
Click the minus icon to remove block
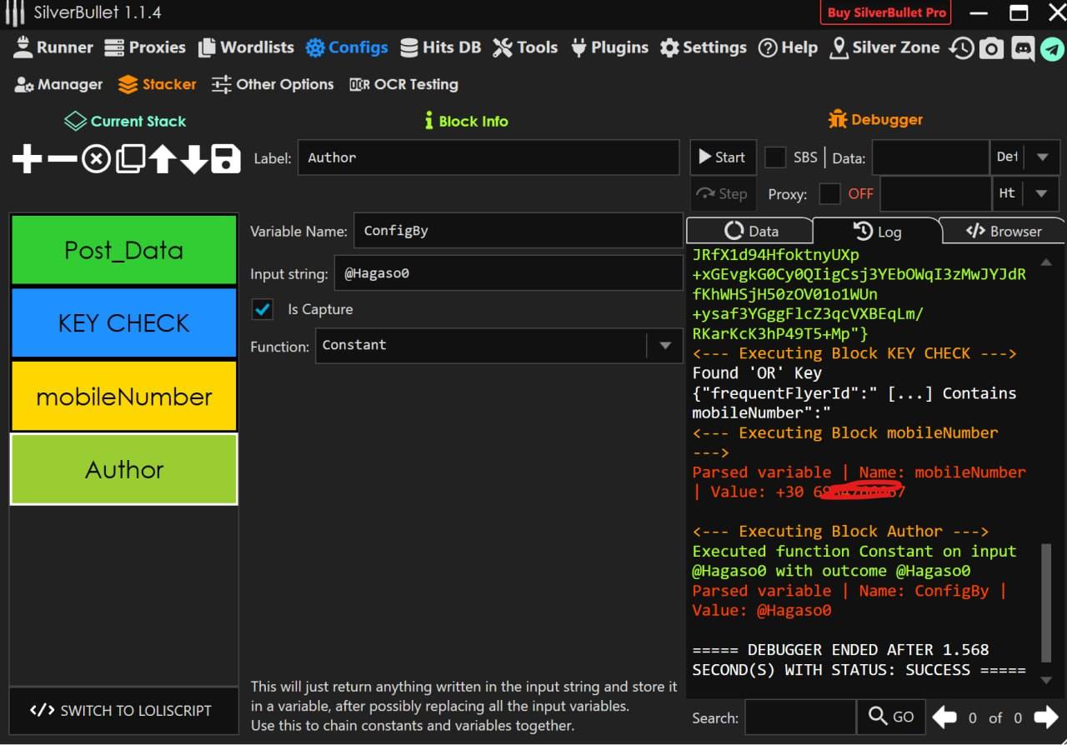pyautogui.click(x=62, y=158)
